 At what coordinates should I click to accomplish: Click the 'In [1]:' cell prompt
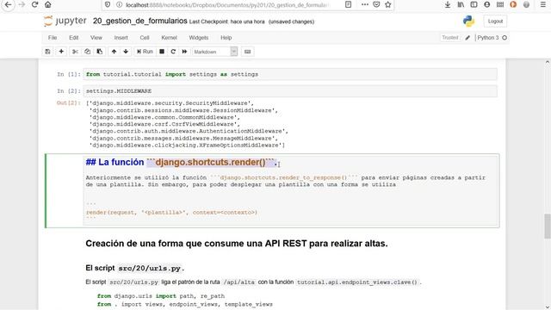pos(69,74)
